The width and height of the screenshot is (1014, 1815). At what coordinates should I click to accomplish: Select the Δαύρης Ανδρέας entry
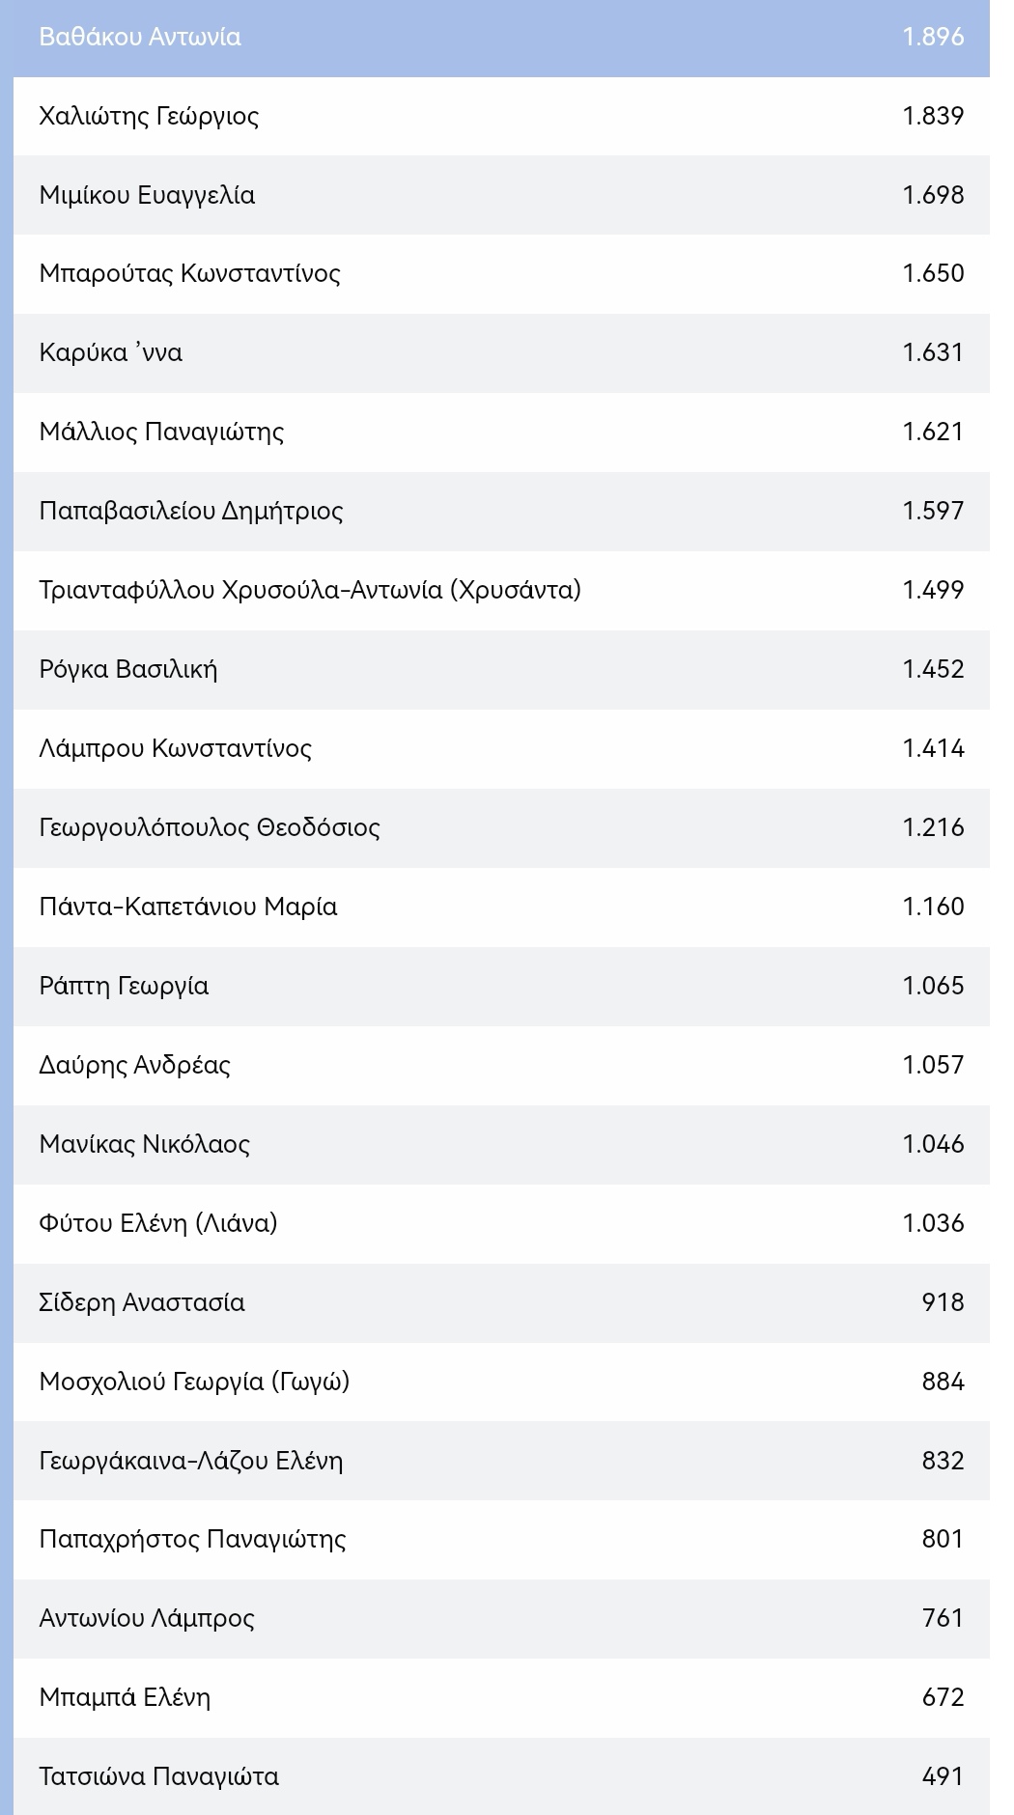point(134,1065)
